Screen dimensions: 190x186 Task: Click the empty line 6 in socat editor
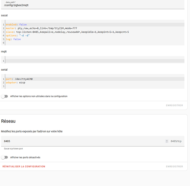95,43
